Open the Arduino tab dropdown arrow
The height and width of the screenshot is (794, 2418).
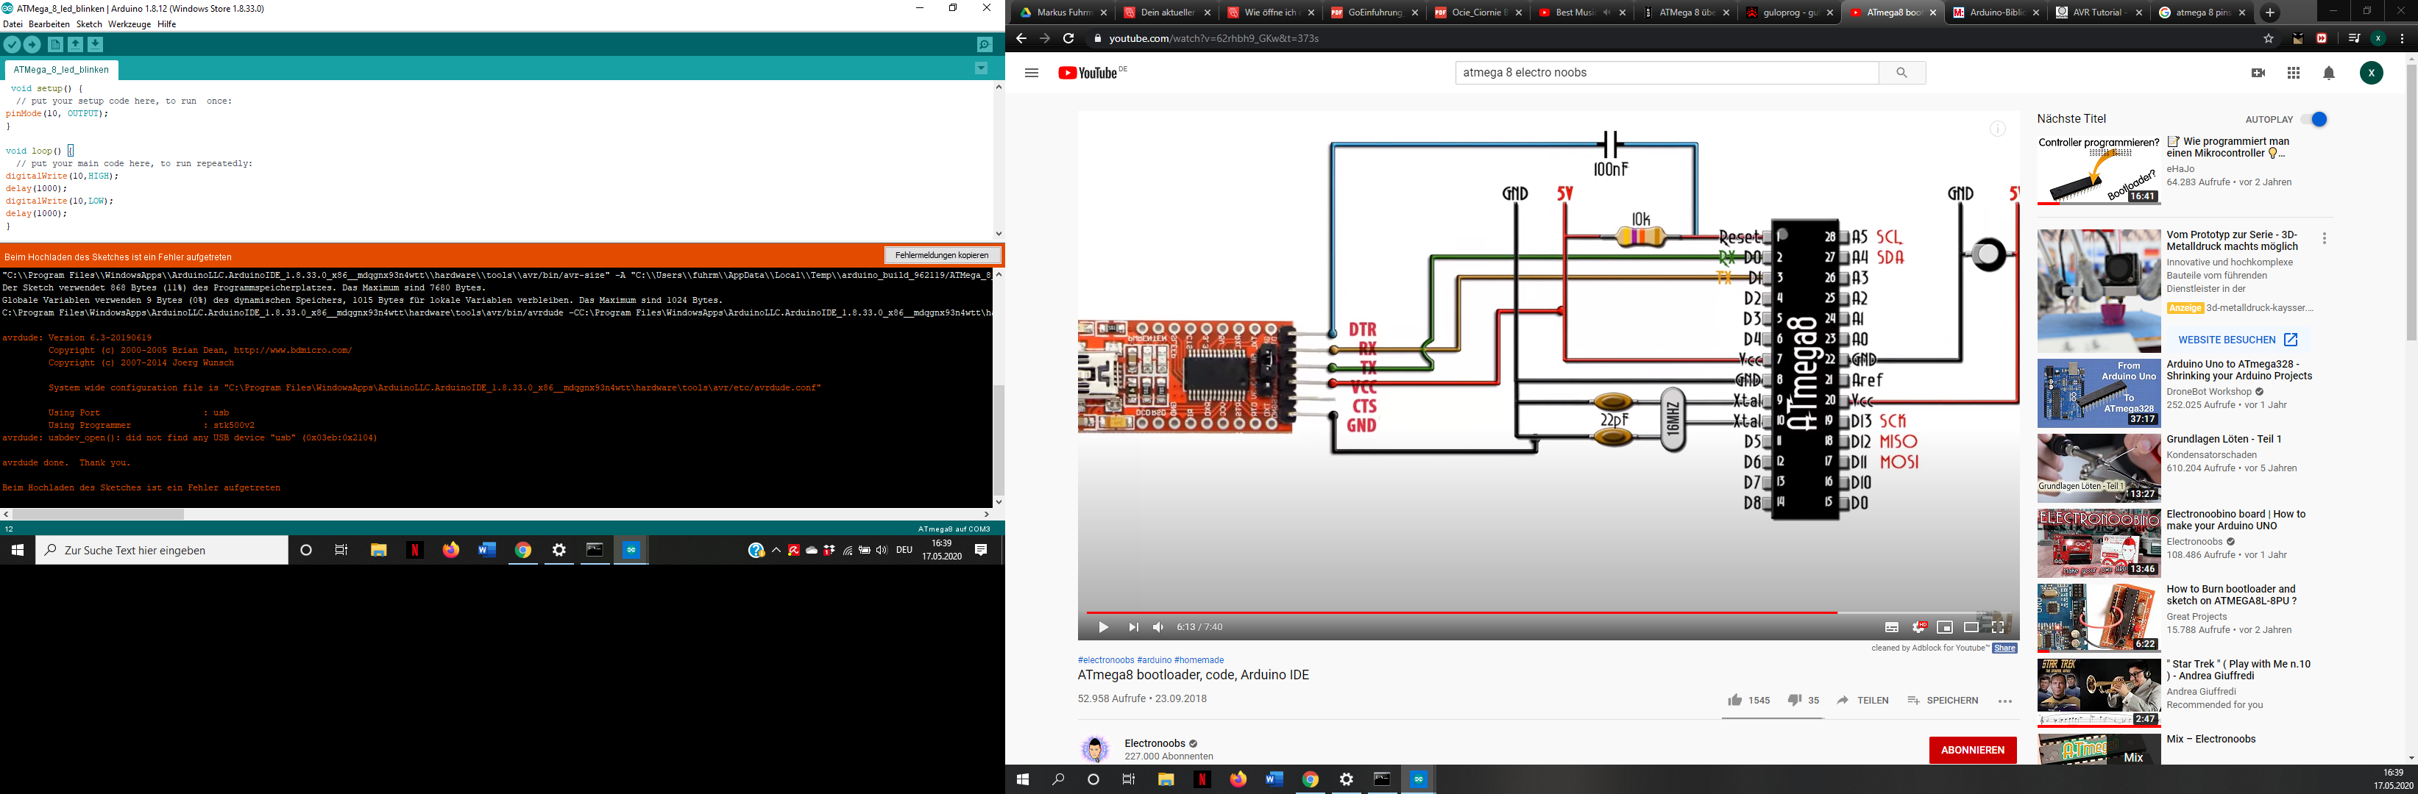(x=981, y=68)
